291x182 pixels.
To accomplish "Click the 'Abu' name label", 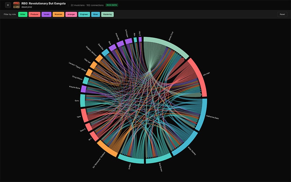I will point(134,35).
